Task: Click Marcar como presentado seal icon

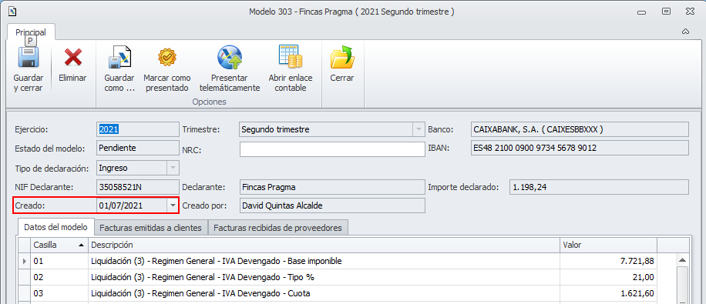Action: (167, 57)
